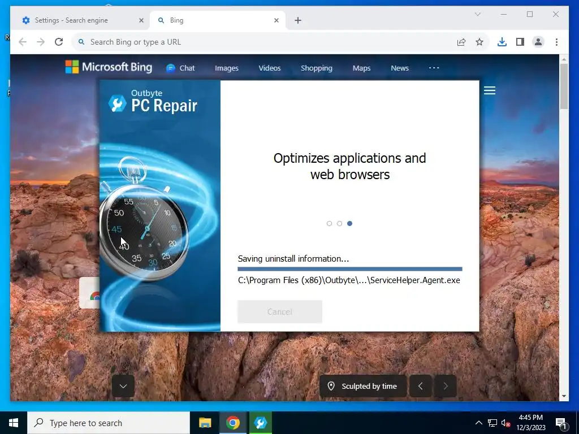Click the installation progress bar

349,268
